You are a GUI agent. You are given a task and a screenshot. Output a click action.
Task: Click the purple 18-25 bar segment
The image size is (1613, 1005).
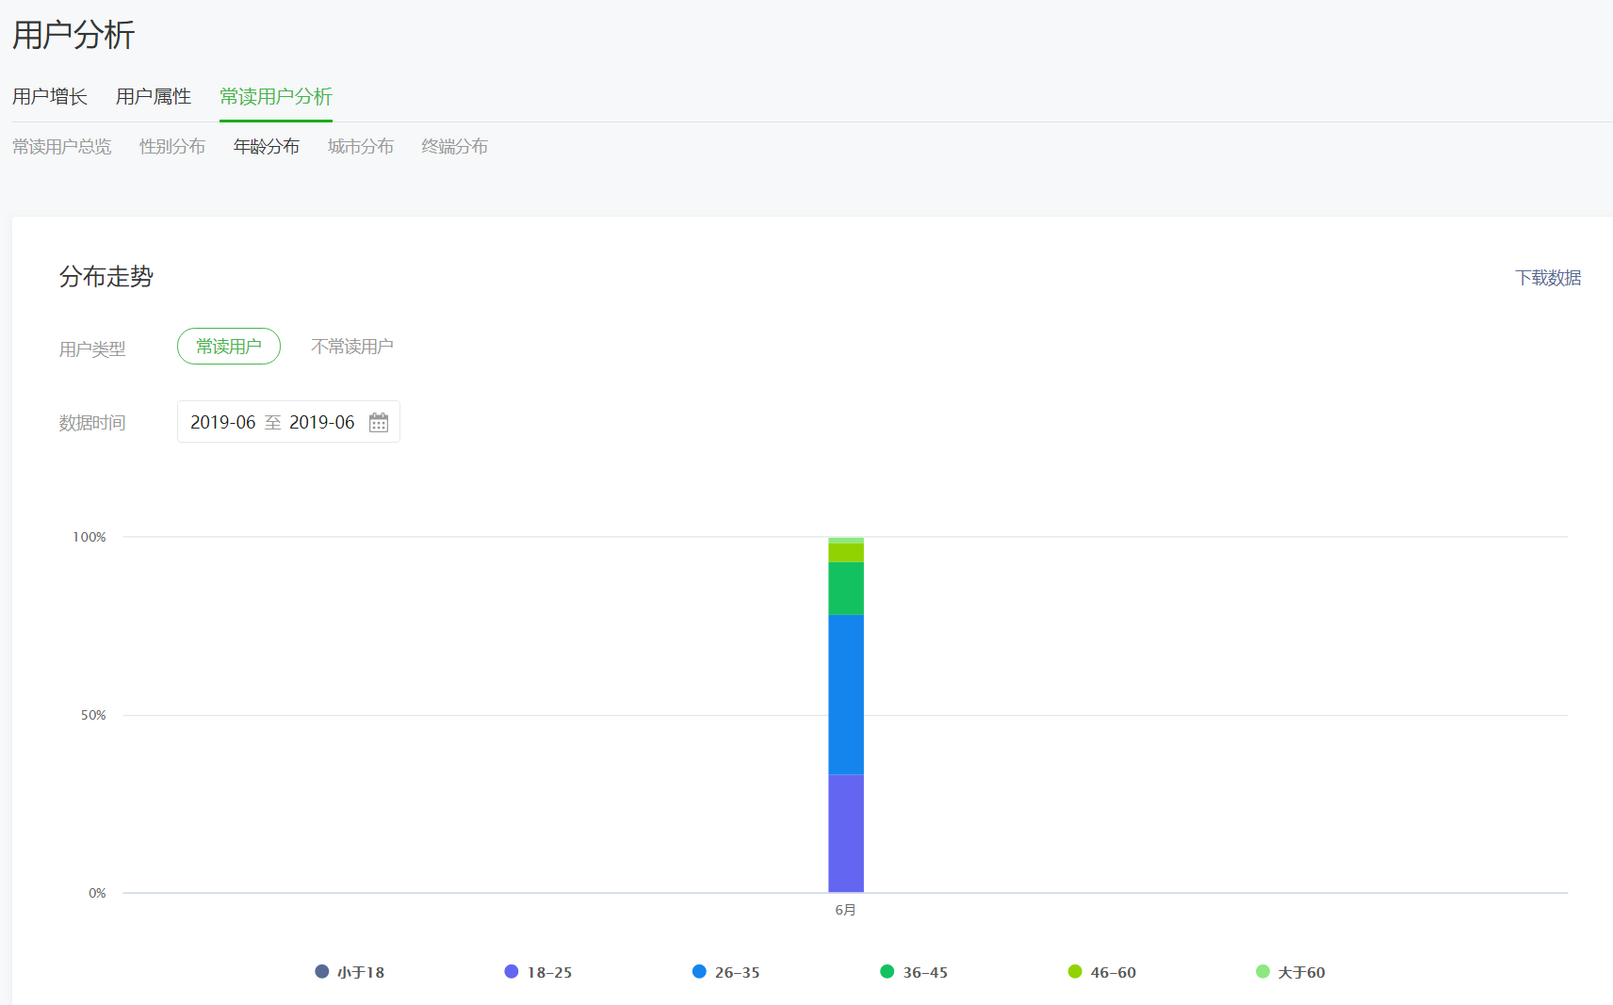coord(846,833)
